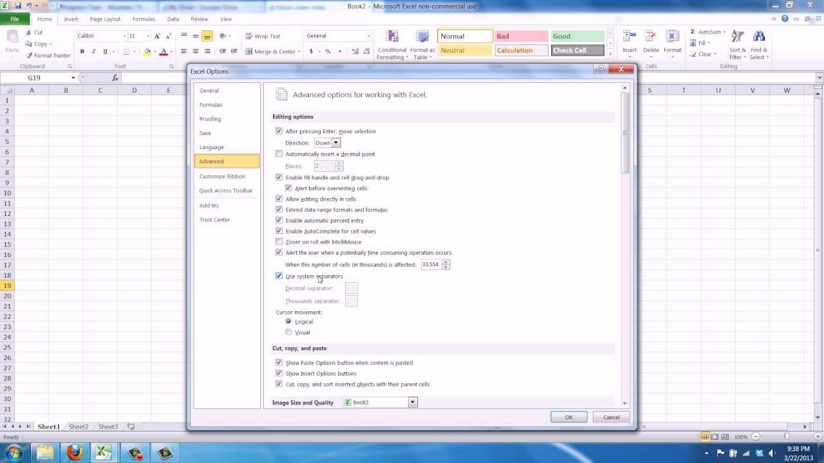Select Trust Center in Excel Options sidebar
This screenshot has height=463, width=824.
point(227,220)
